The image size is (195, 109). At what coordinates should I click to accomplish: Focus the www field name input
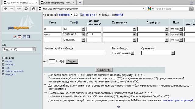click(53, 35)
